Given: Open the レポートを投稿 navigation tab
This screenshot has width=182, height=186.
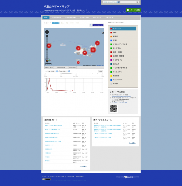Looking at the screenshot, I should pos(70,18).
